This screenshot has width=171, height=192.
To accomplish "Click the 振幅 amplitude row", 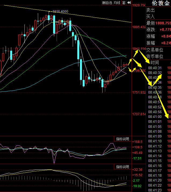I will pos(158,43).
